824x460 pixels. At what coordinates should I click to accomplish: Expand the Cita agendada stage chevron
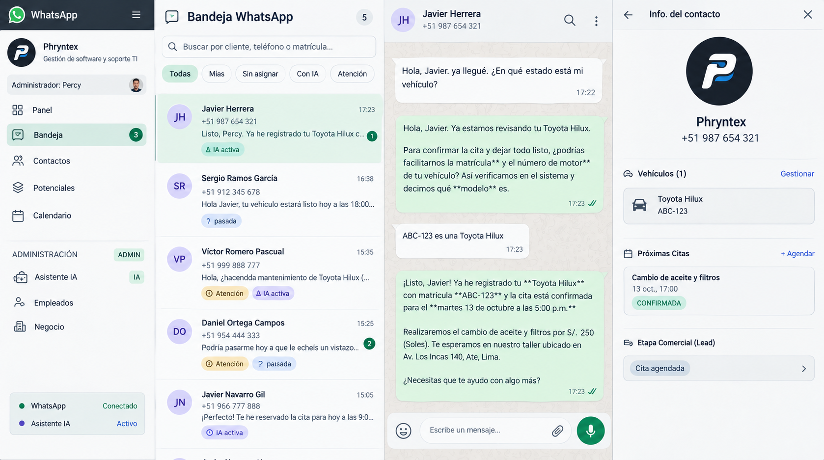click(804, 369)
